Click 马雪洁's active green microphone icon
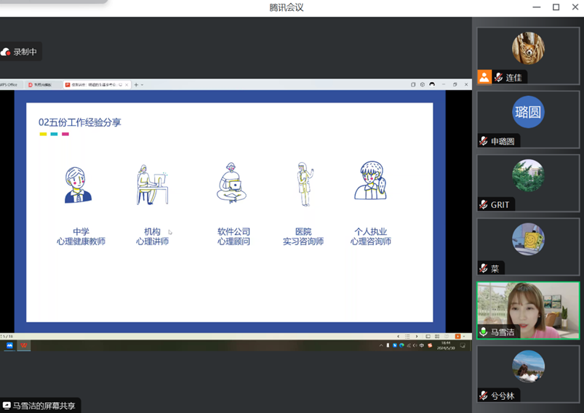The width and height of the screenshot is (584, 413). 484,332
